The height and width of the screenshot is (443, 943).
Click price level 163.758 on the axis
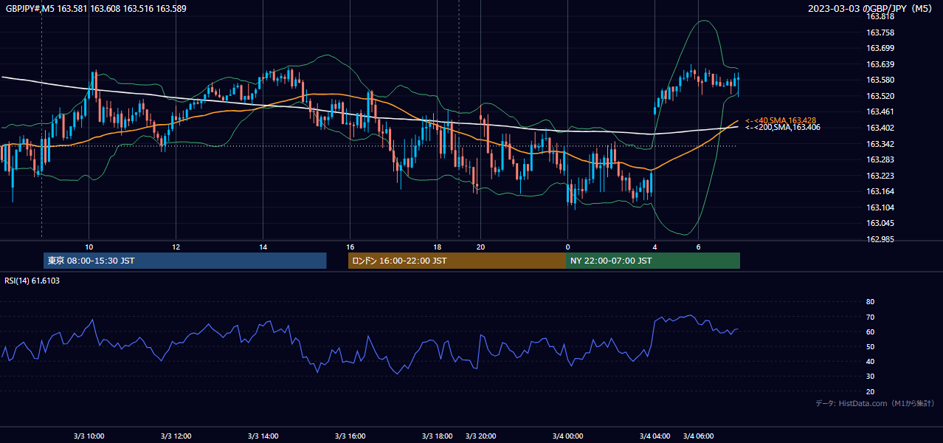pos(880,32)
